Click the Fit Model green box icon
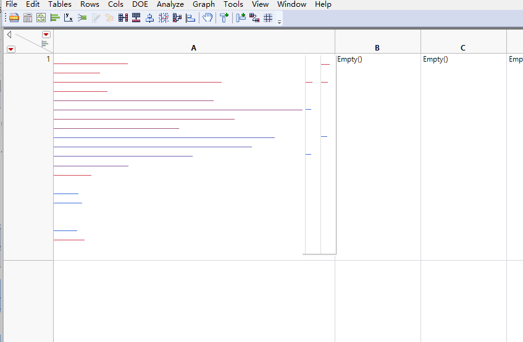The image size is (523, 342). (x=82, y=18)
